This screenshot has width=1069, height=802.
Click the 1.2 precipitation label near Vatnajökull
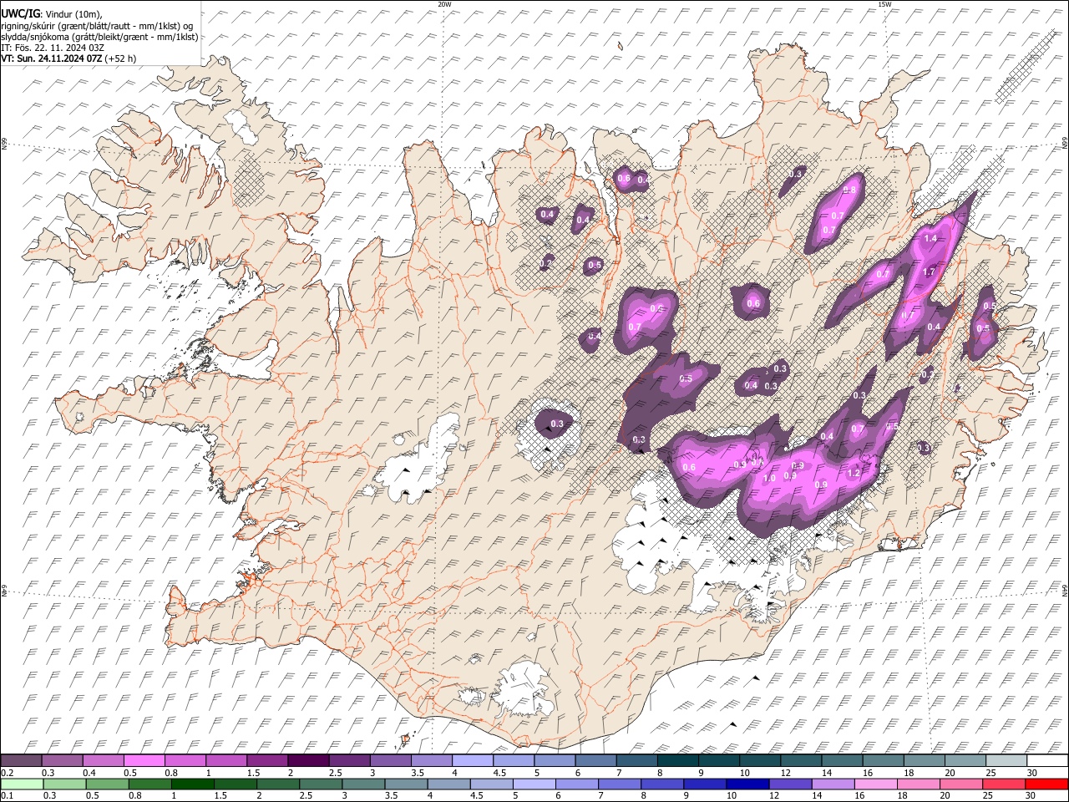(x=854, y=474)
